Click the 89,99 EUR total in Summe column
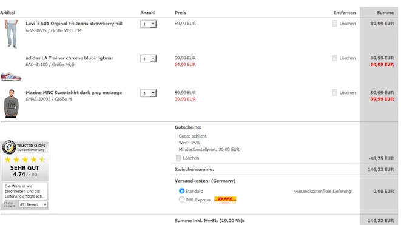 point(382,24)
